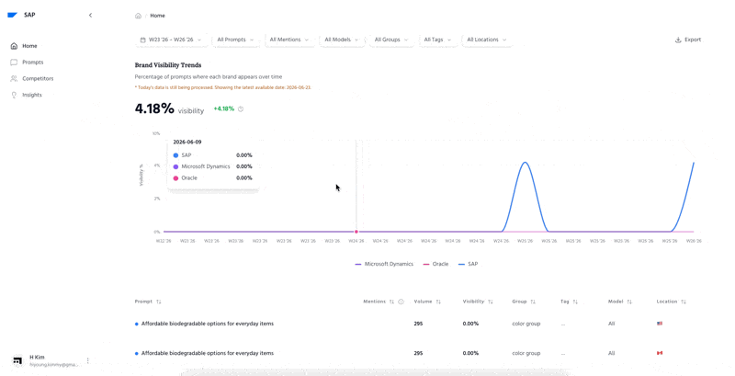Screen dimensions: 735x376
Task: Click the Export button
Action: [x=687, y=40]
